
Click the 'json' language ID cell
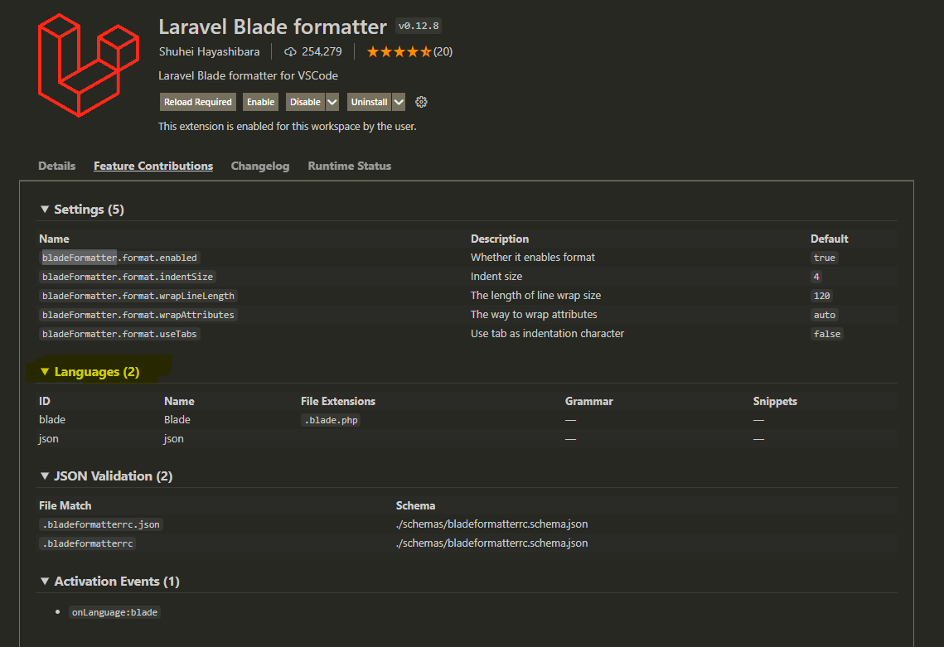point(49,439)
